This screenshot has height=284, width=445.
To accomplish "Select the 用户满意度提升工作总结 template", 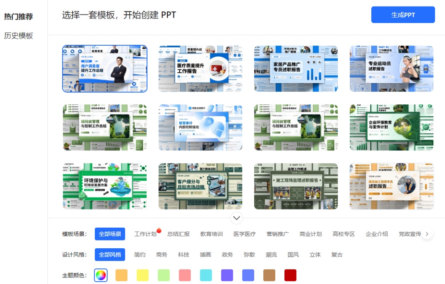I will [105, 69].
